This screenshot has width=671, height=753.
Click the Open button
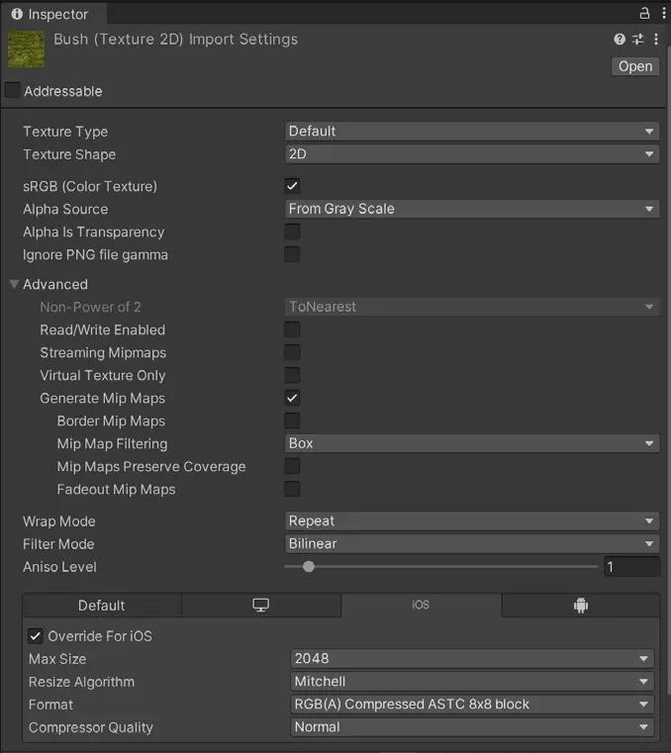[635, 66]
